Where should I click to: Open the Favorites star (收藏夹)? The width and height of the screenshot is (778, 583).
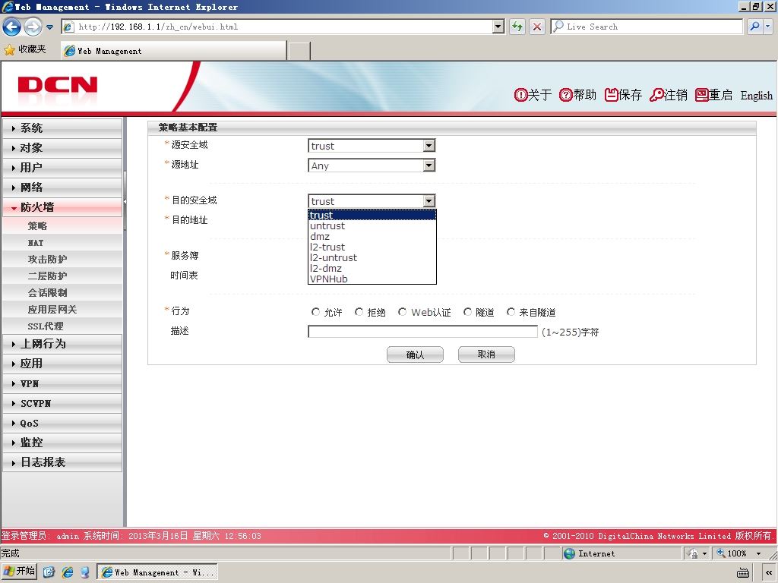click(25, 49)
